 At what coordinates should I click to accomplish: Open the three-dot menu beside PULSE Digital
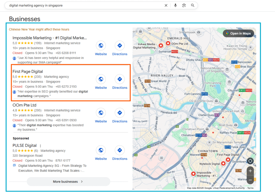tap(40, 146)
